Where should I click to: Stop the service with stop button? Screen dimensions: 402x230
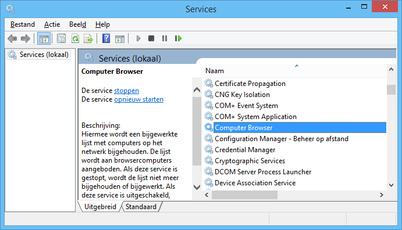(x=151, y=38)
